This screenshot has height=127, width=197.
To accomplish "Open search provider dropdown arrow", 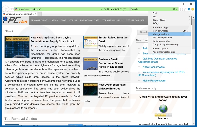I will click(177, 9).
